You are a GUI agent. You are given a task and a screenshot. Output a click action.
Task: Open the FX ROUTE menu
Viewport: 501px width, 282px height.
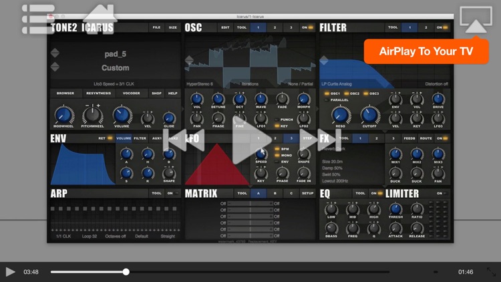(x=426, y=138)
